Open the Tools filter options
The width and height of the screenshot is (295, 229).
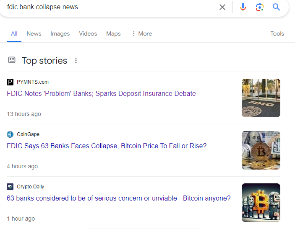[277, 33]
